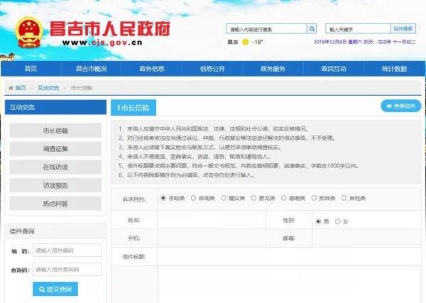
Task: Click the letter content text area
Action: [289, 285]
